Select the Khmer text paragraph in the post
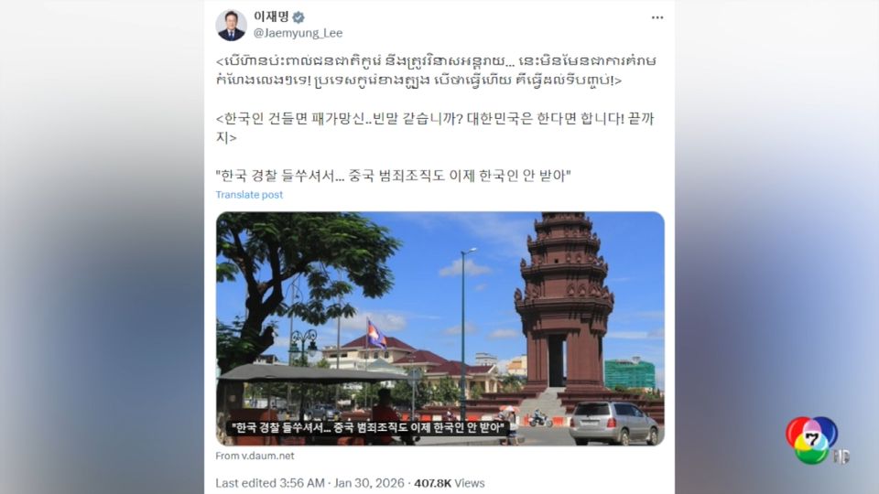This screenshot has width=879, height=494. click(x=436, y=70)
